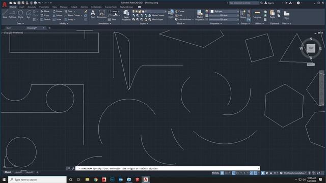Click the Insert block icon
Image resolution: width=326 pixels, height=183 pixels.
click(x=171, y=14)
